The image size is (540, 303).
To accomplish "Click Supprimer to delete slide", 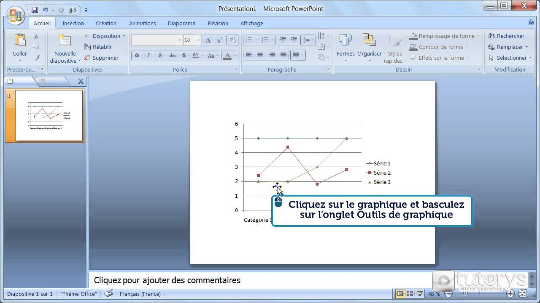I will (101, 58).
